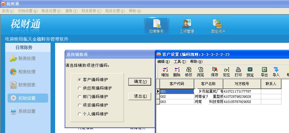
Task: Select the 项目编码维护 radio option
Action: (x=93, y=105)
